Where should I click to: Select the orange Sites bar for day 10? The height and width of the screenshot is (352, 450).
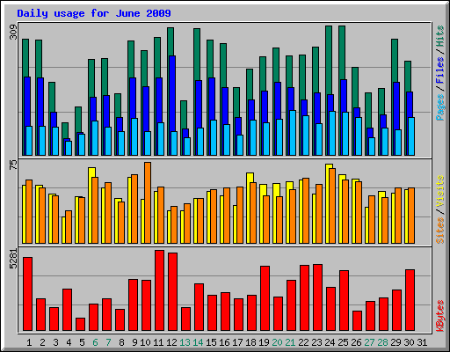tap(148, 202)
